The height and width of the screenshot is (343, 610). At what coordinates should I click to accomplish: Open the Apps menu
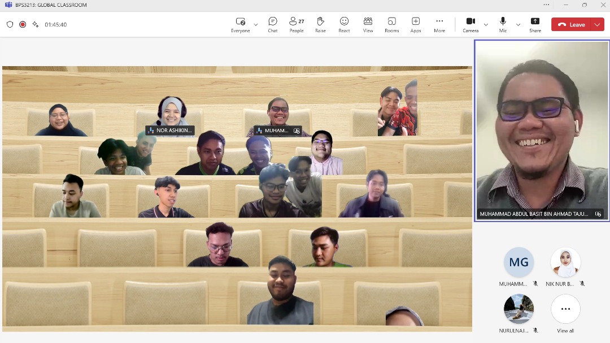click(416, 24)
